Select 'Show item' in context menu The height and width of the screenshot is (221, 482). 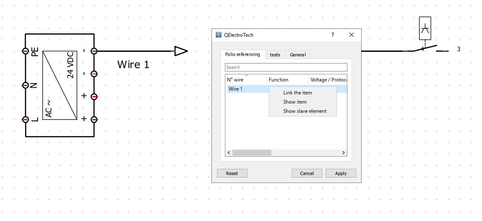tap(295, 102)
